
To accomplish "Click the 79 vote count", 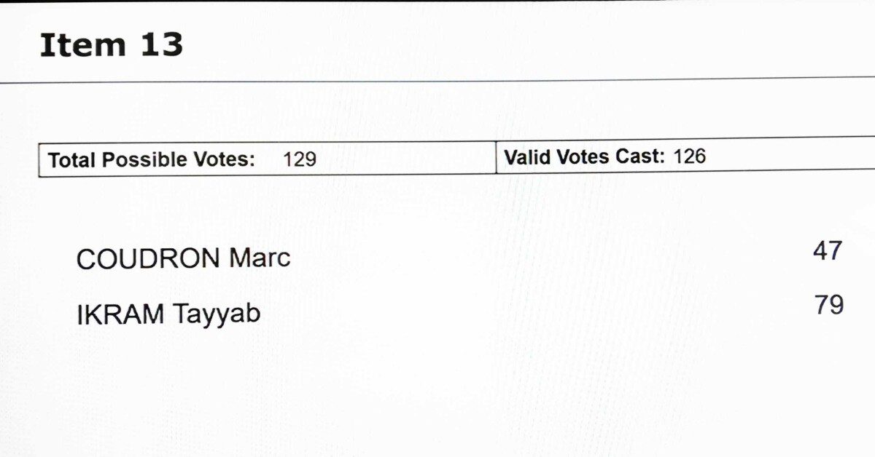I will click(829, 305).
